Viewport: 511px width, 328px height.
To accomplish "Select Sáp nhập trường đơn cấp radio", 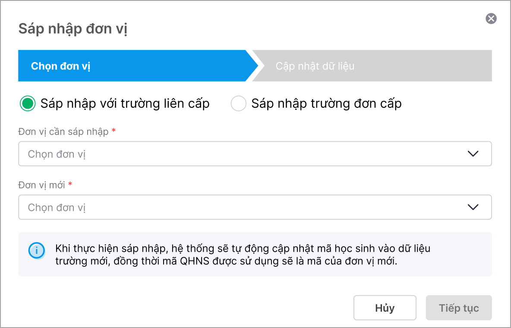I will click(x=238, y=103).
